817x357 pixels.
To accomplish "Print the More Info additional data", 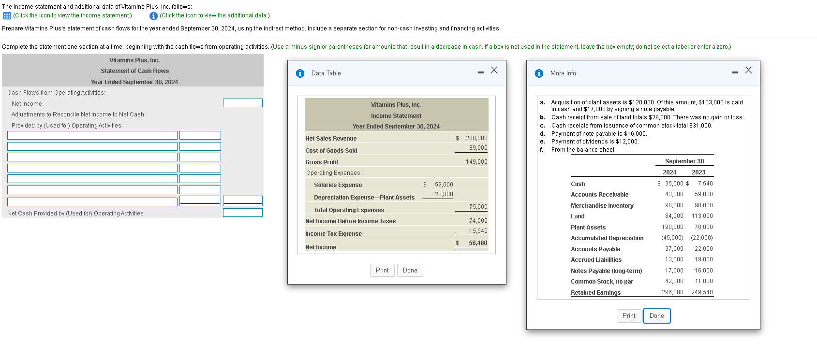I will pyautogui.click(x=629, y=316).
